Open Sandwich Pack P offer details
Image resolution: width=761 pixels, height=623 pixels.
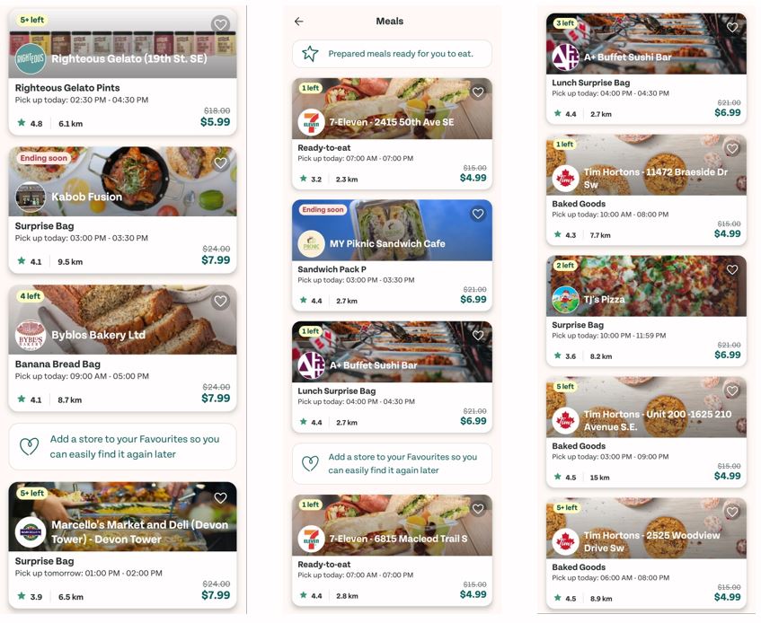[x=392, y=255]
